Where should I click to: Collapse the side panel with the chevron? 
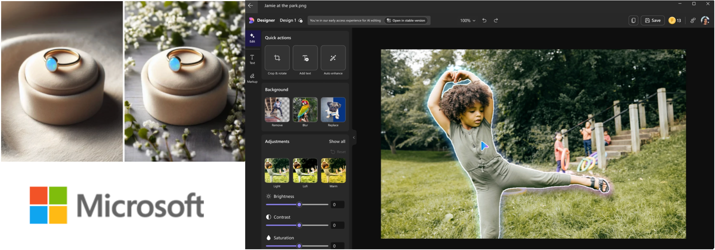tap(354, 138)
